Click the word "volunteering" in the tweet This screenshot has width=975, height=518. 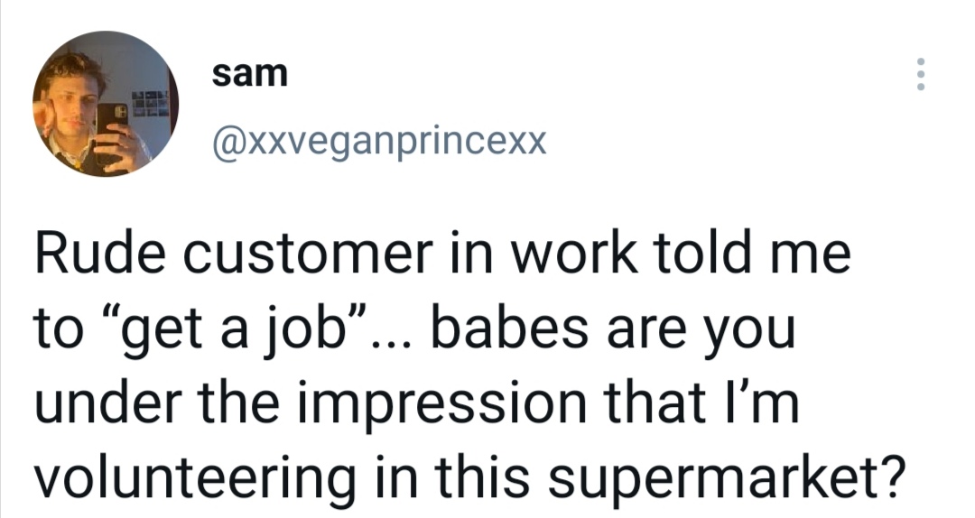pyautogui.click(x=194, y=479)
